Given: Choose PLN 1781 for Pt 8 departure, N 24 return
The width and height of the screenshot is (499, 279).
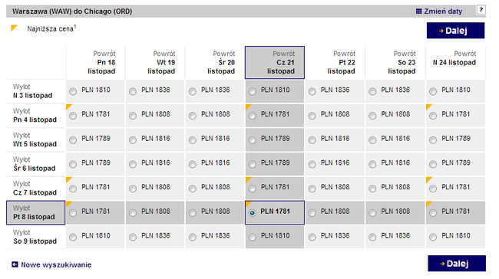Looking at the screenshot, I should [433, 213].
